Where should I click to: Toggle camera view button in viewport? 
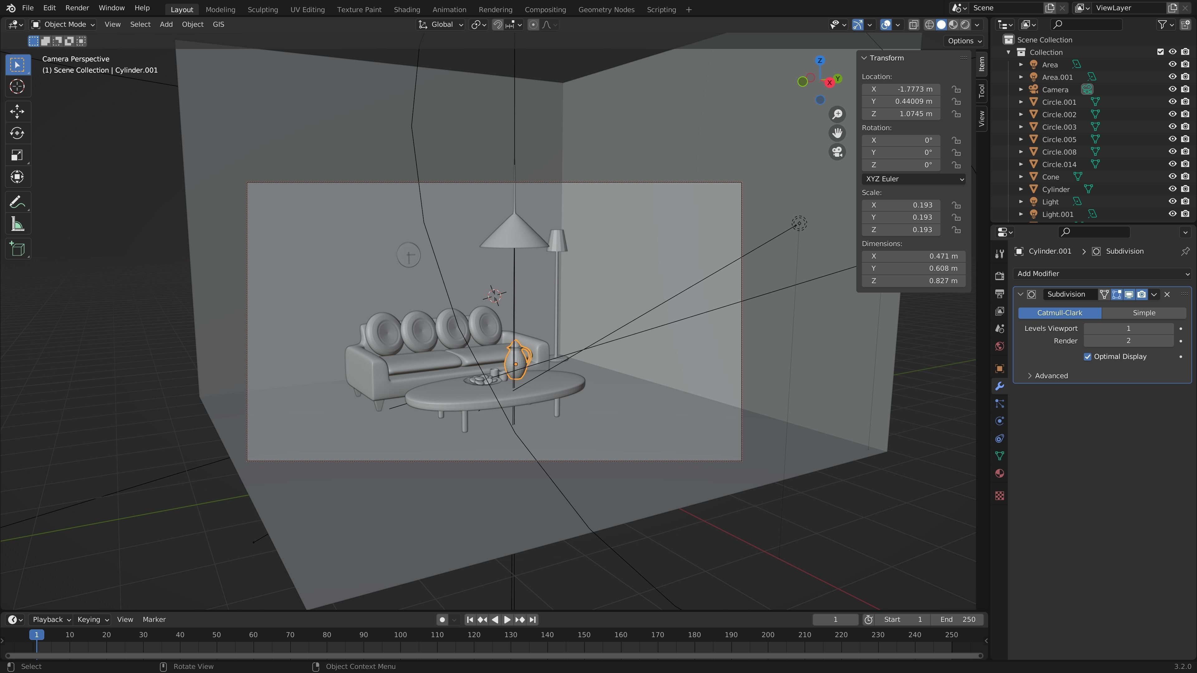[x=837, y=152]
